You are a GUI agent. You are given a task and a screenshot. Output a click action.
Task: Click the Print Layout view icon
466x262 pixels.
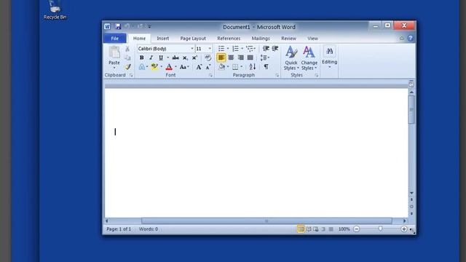point(301,229)
